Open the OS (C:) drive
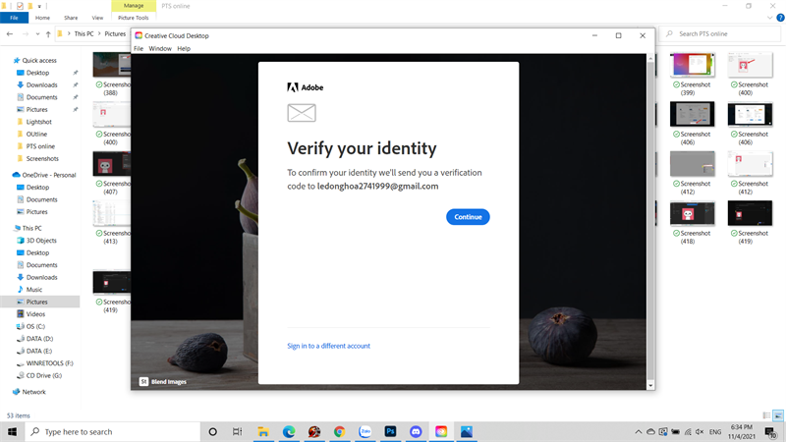Image resolution: width=786 pixels, height=442 pixels. 35,326
